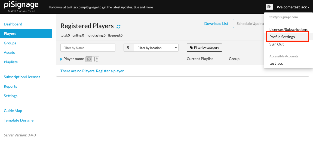Click the test@pisignage.com email text
Image resolution: width=313 pixels, height=144 pixels.
(283, 17)
